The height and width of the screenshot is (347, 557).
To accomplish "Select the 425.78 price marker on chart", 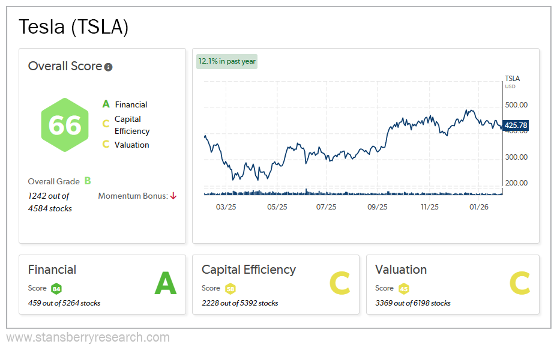I will 515,125.
